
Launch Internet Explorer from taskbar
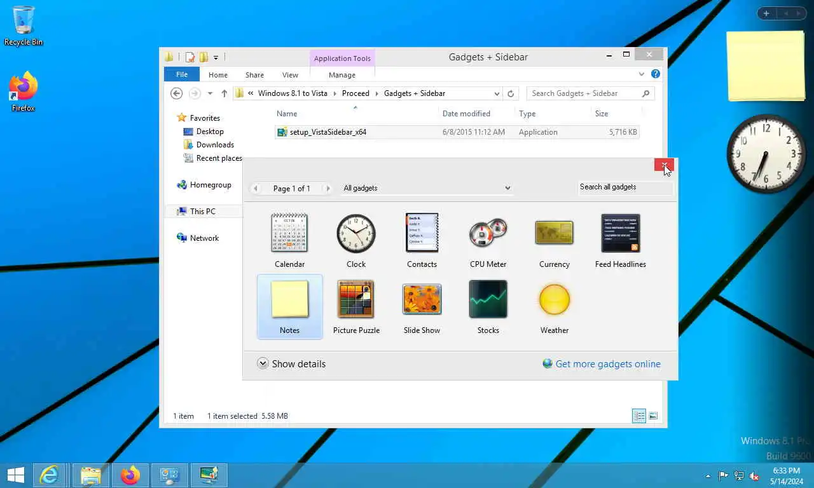pos(49,475)
